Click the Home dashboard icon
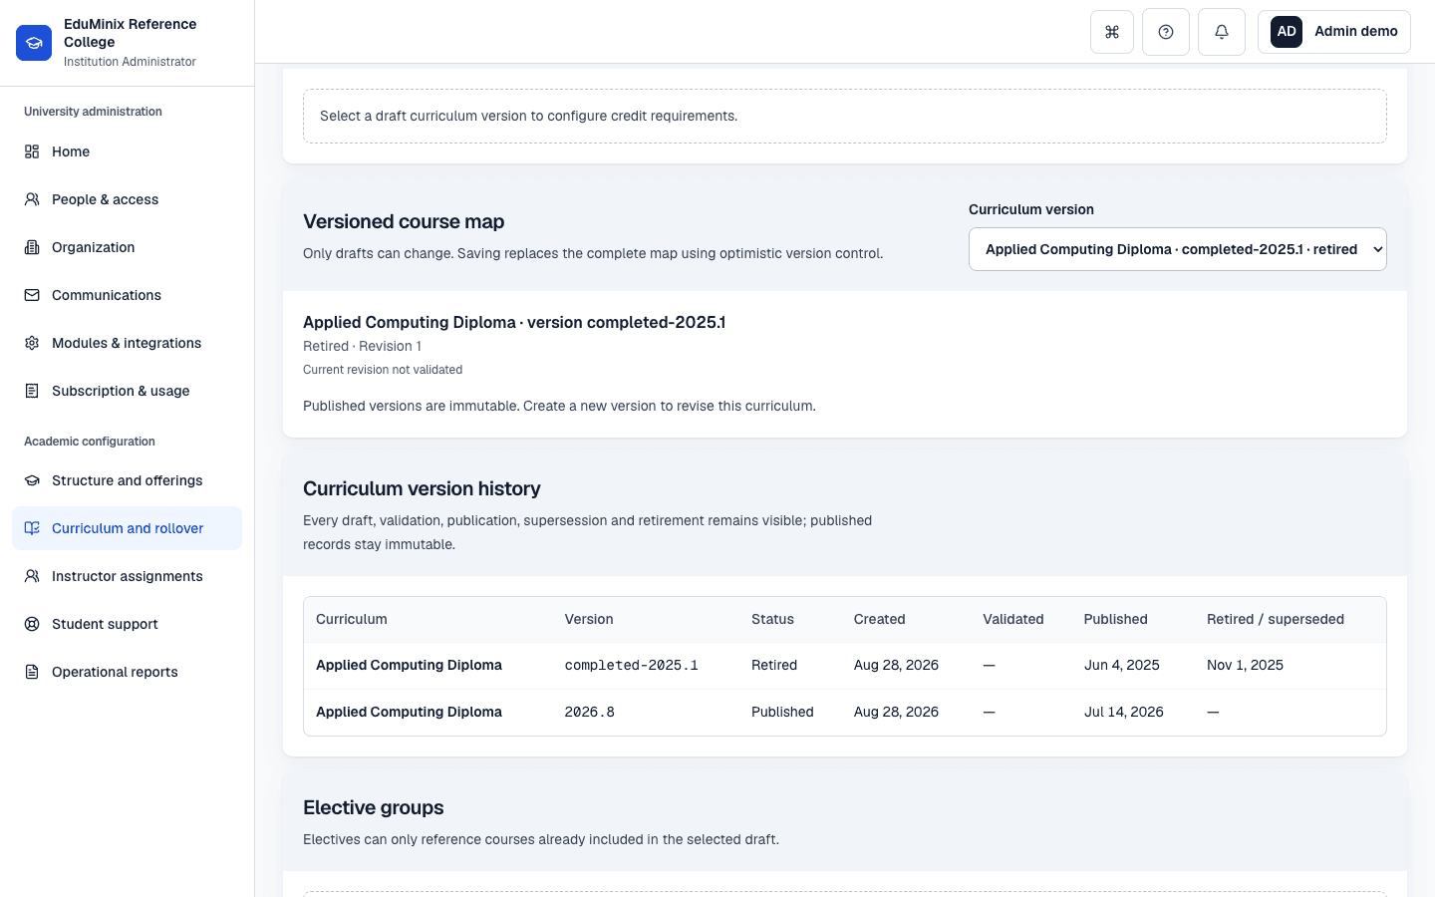Screen dimensions: 1435x897 tap(32, 151)
